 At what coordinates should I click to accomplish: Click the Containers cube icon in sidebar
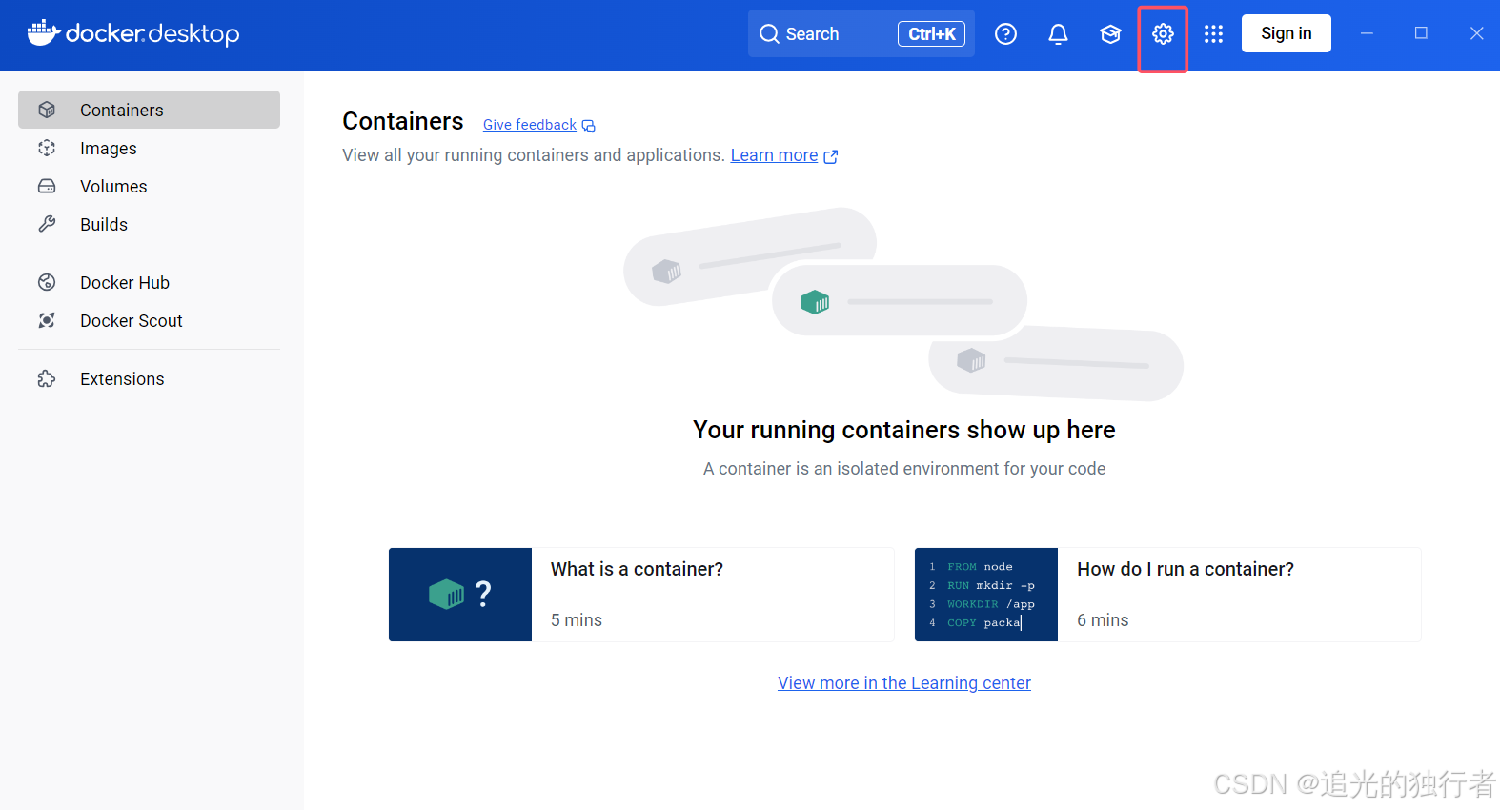point(47,110)
